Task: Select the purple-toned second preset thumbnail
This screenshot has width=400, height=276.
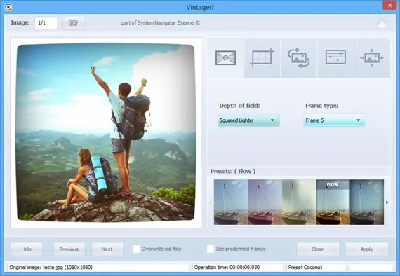Action: click(265, 202)
